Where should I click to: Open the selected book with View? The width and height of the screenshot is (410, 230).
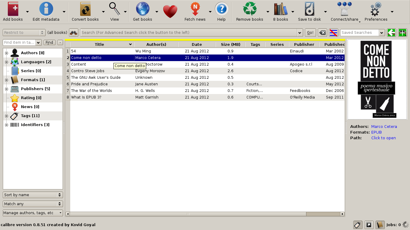tap(114, 9)
